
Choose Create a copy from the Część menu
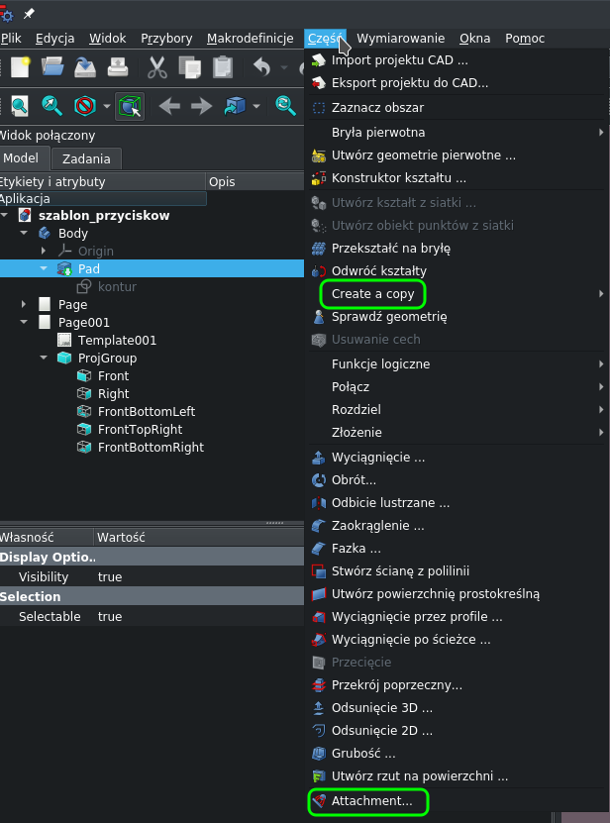372,293
